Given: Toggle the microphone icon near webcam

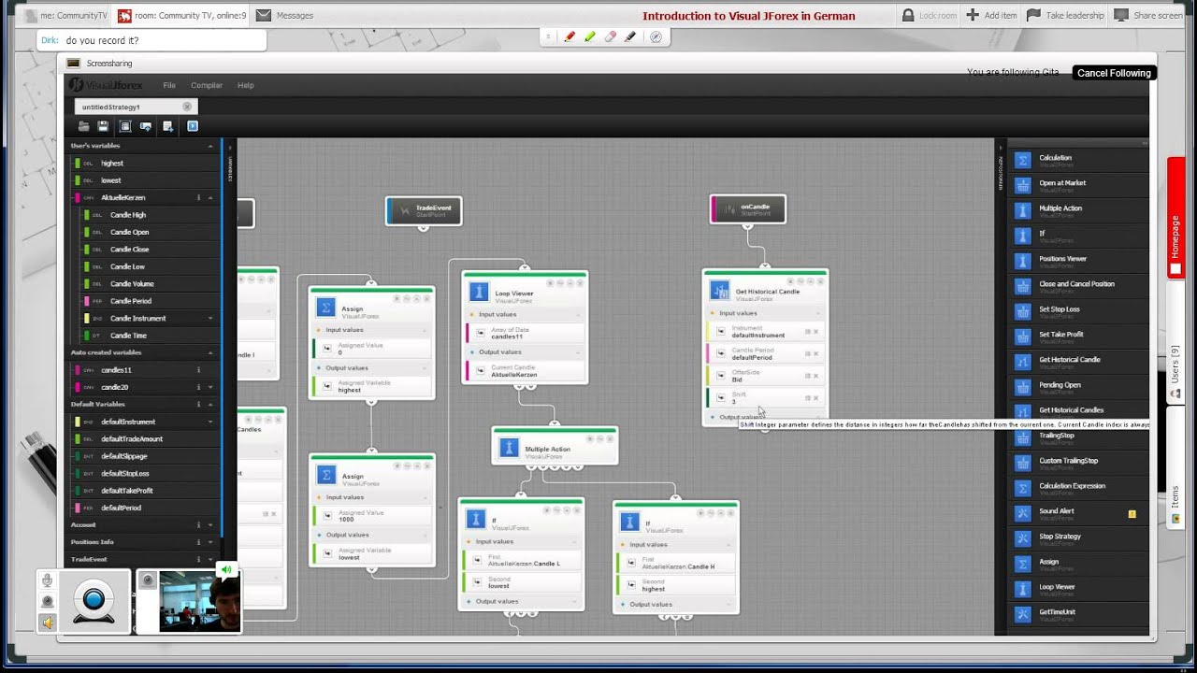Looking at the screenshot, I should point(48,580).
